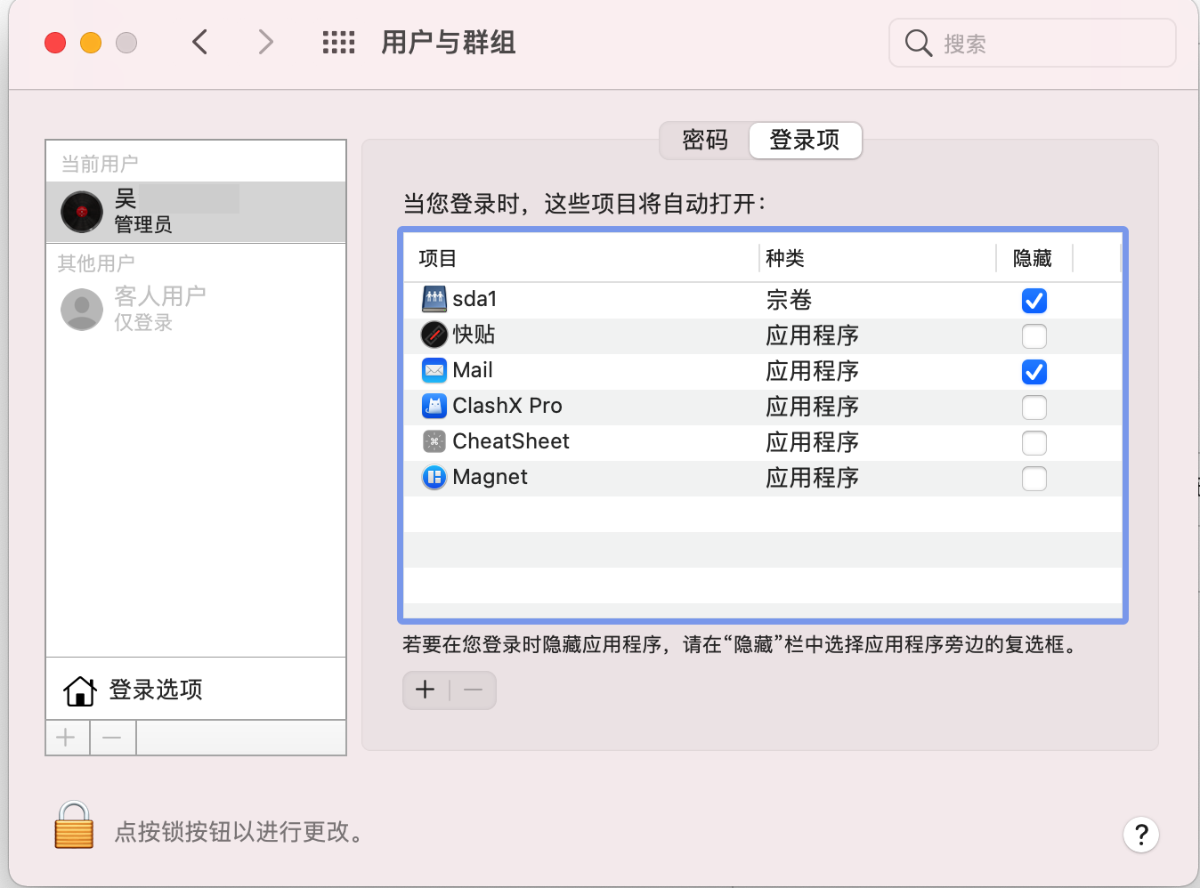This screenshot has width=1200, height=888.
Task: Remove the login item with the minus button
Action: point(474,690)
